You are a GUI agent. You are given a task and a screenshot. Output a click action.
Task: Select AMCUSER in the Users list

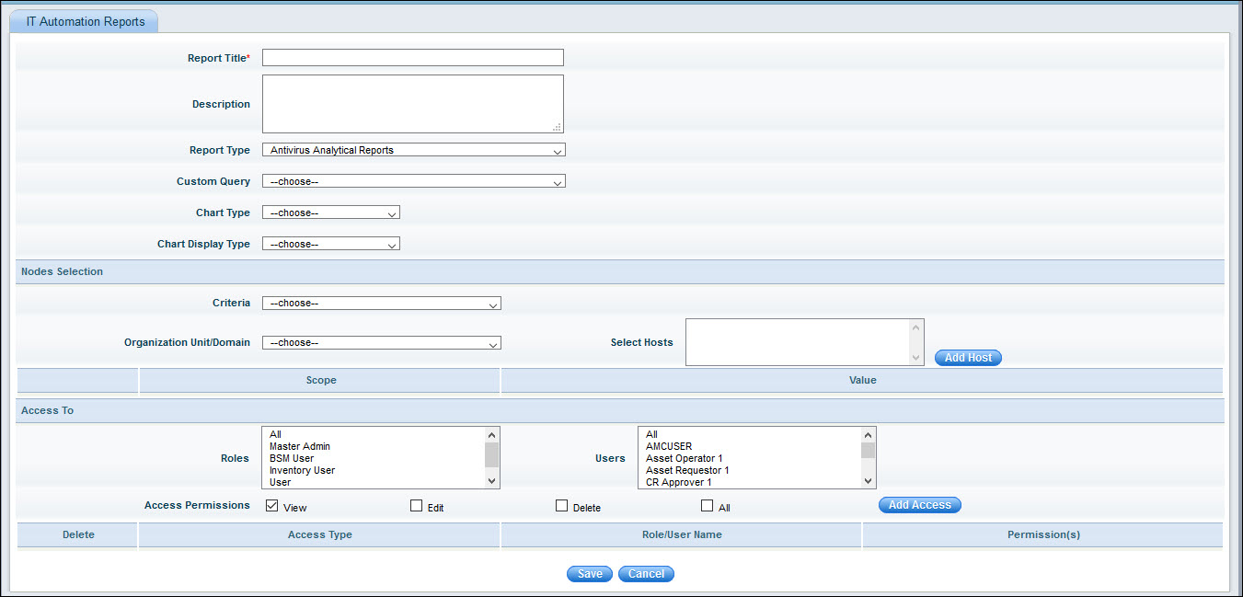pyautogui.click(x=668, y=446)
